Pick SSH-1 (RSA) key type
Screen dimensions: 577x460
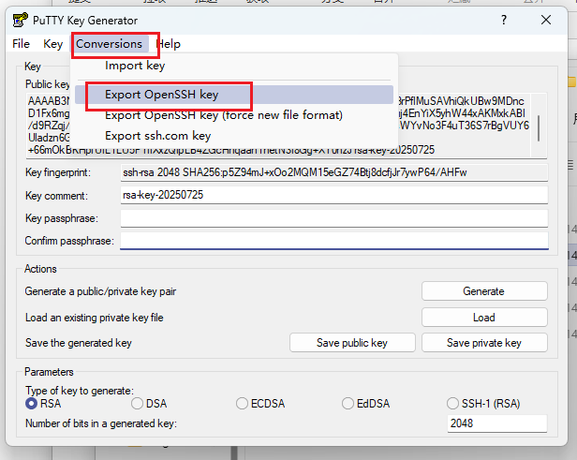point(455,404)
